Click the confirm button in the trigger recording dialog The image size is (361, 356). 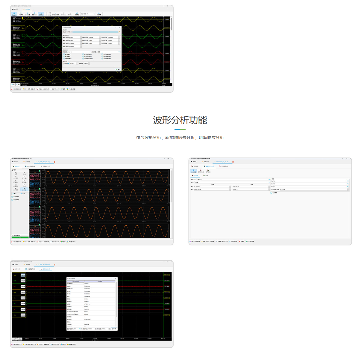pyautogui.click(x=118, y=69)
